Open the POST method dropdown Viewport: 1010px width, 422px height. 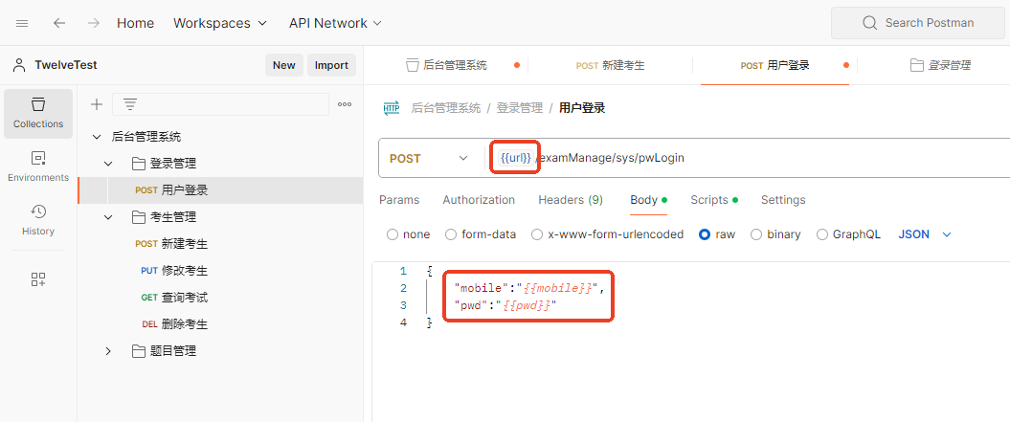pyautogui.click(x=428, y=159)
